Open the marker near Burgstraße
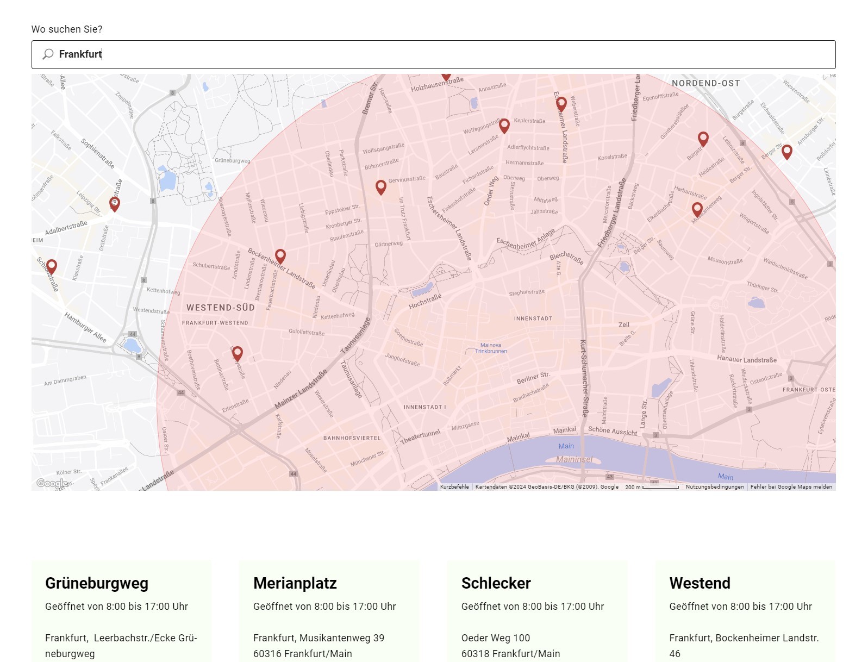 (x=703, y=139)
